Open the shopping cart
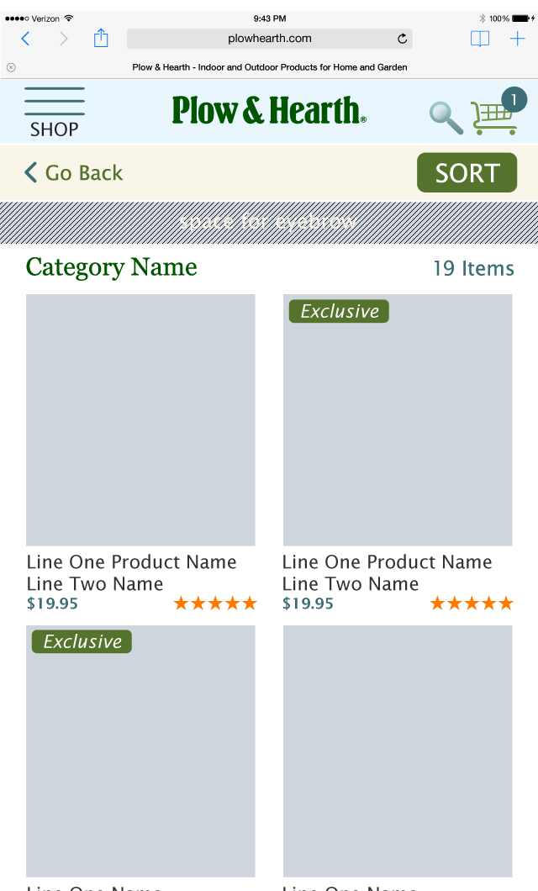 494,117
